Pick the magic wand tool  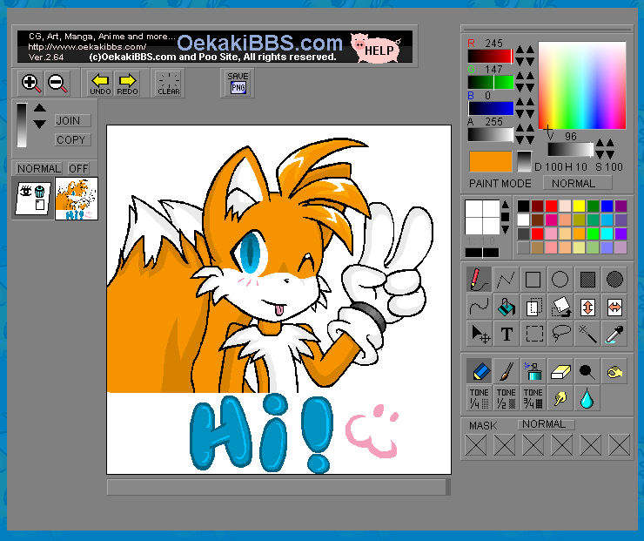[x=587, y=334]
